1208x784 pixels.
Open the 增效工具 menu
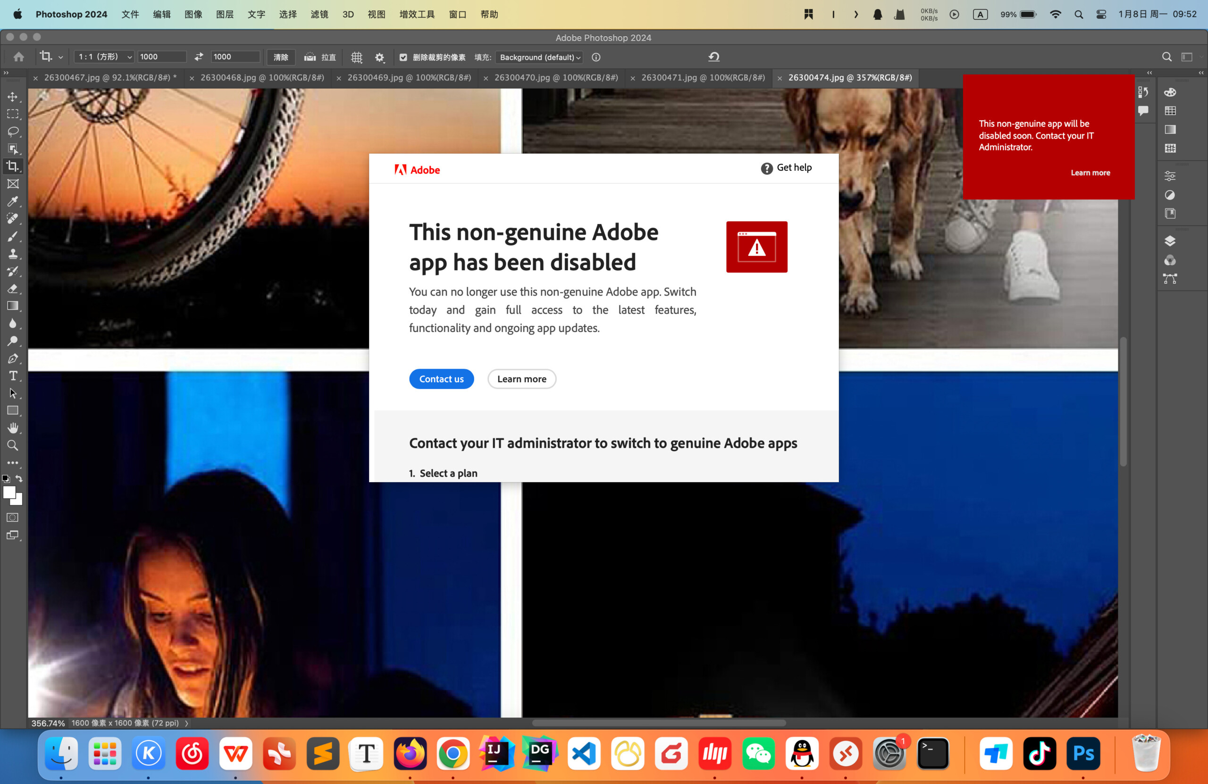pyautogui.click(x=417, y=14)
